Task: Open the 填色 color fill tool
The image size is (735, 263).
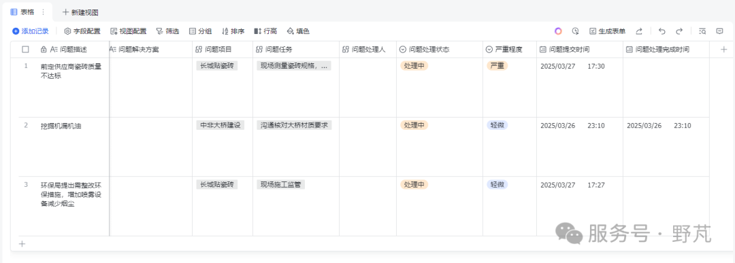Action: [x=298, y=31]
